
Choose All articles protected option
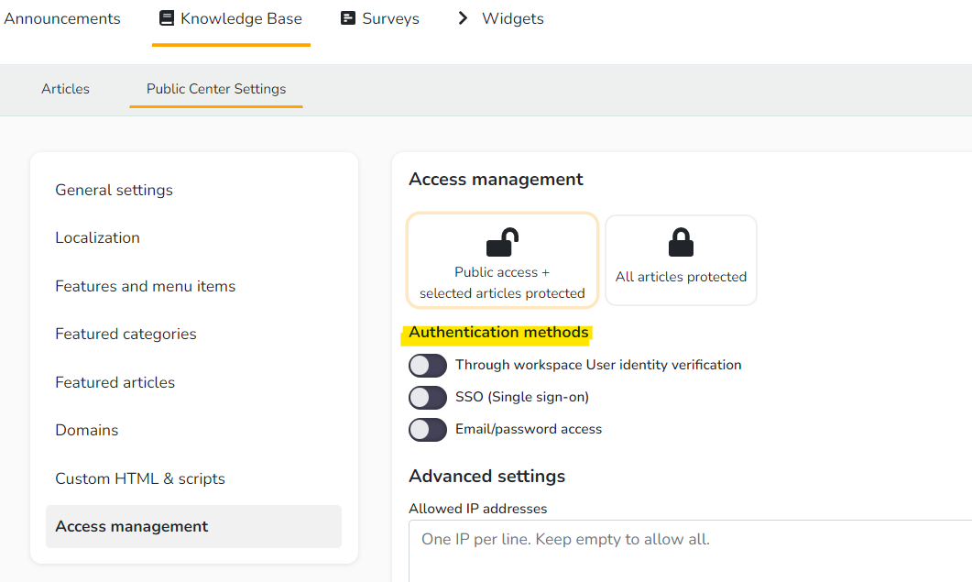pos(681,260)
